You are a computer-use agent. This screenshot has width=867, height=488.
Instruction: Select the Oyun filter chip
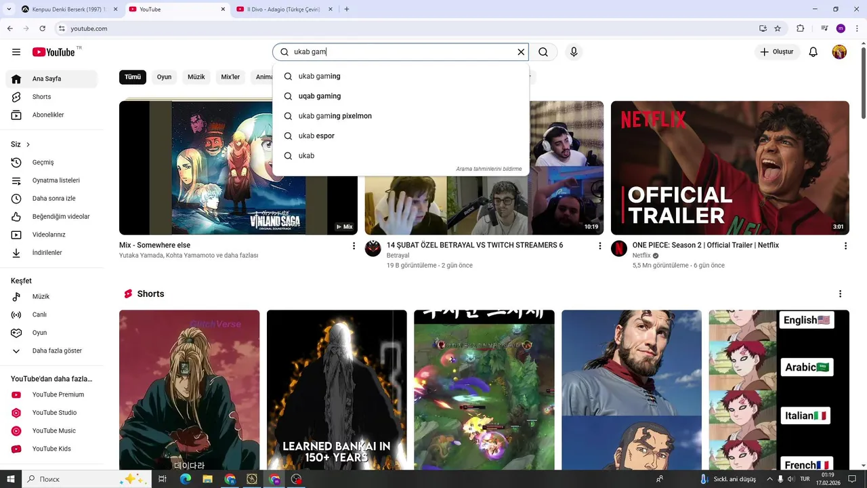point(165,77)
